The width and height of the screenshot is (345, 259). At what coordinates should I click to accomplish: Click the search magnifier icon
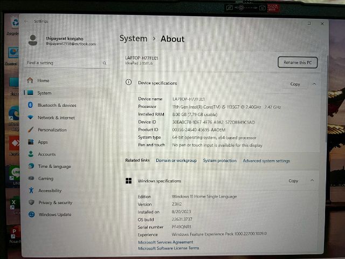pyautogui.click(x=105, y=63)
